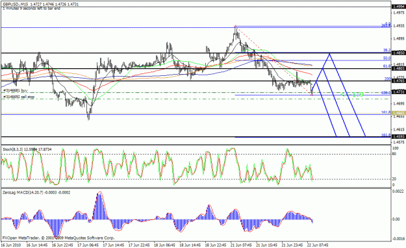This screenshot has width=406, height=248.
Task: Click the '21 Jun 15:45' time label
Action: pos(266,245)
